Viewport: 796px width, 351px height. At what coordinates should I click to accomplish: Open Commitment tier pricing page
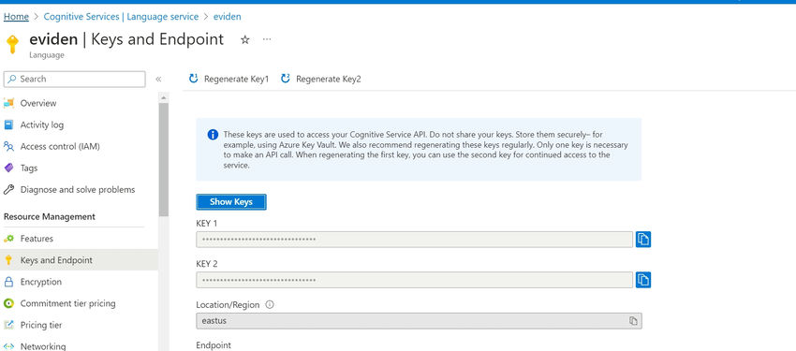[67, 303]
